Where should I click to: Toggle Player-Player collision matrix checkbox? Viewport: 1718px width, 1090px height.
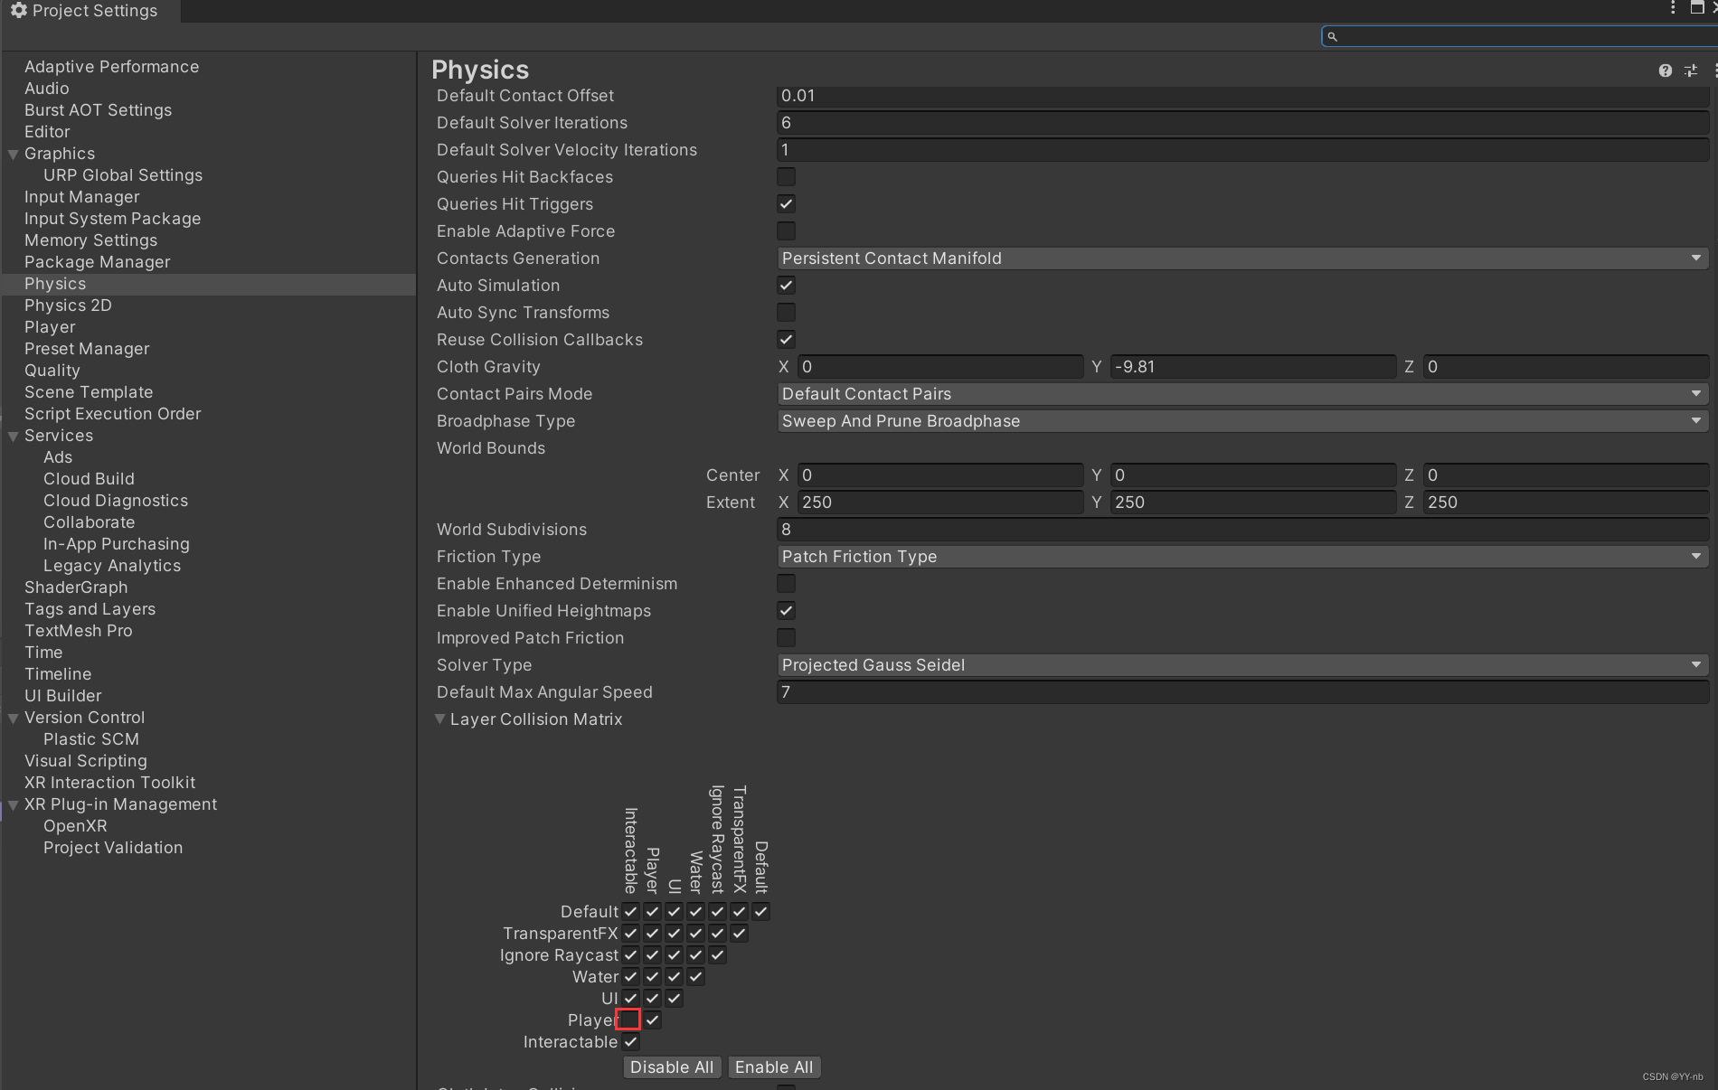click(653, 1020)
